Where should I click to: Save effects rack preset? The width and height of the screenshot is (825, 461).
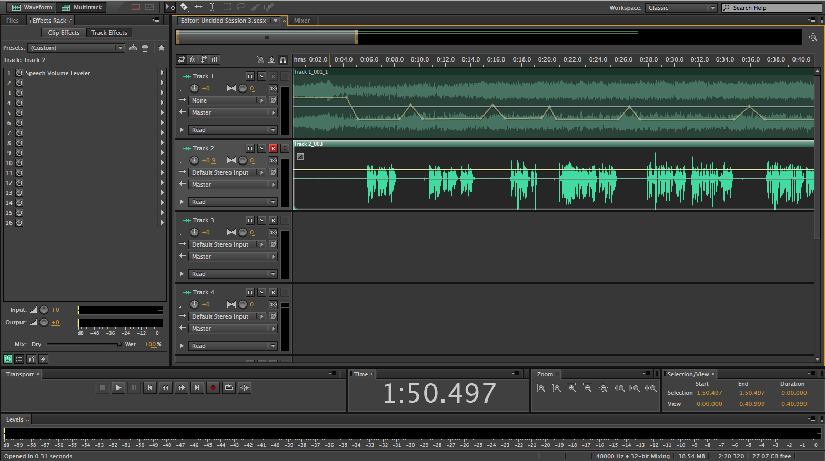coord(133,48)
